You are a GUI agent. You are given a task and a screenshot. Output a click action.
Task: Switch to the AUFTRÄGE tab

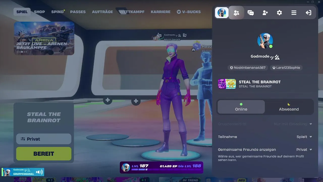click(x=102, y=12)
